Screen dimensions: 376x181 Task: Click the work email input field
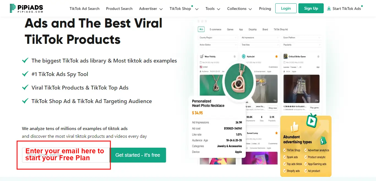(x=66, y=155)
